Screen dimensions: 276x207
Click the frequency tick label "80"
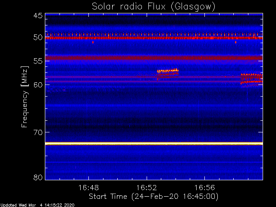pyautogui.click(x=38, y=177)
